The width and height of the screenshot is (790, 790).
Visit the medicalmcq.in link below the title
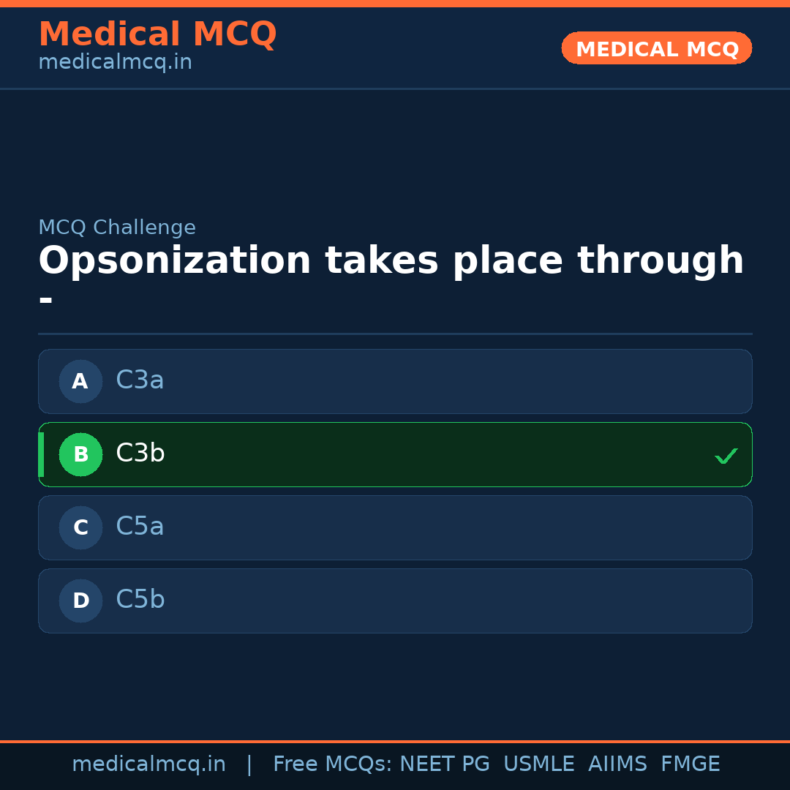coord(114,61)
